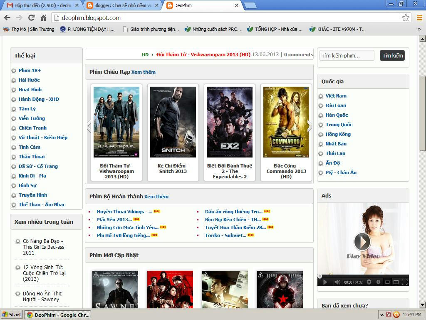Open the Thợ Mỏ | Săn Thưởng bookmark
426x320 pixels.
pyautogui.click(x=29, y=29)
